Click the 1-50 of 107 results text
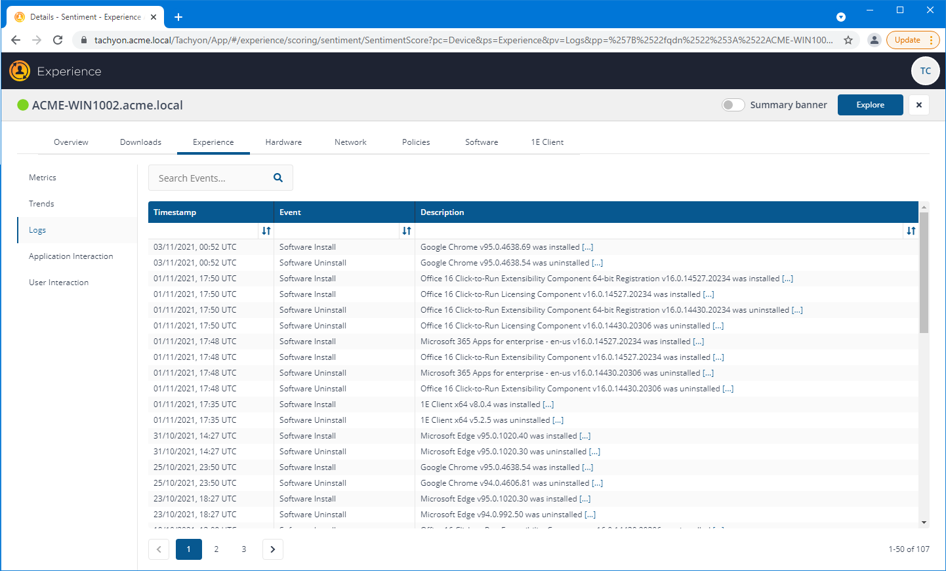 tap(909, 549)
